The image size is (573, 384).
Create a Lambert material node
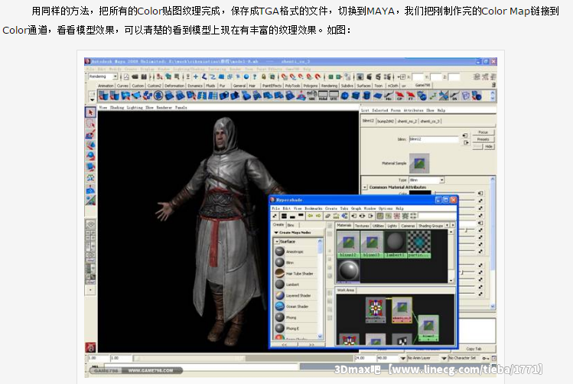(x=295, y=285)
